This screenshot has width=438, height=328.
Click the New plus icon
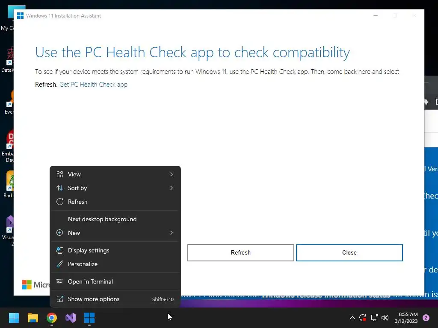[60, 233]
